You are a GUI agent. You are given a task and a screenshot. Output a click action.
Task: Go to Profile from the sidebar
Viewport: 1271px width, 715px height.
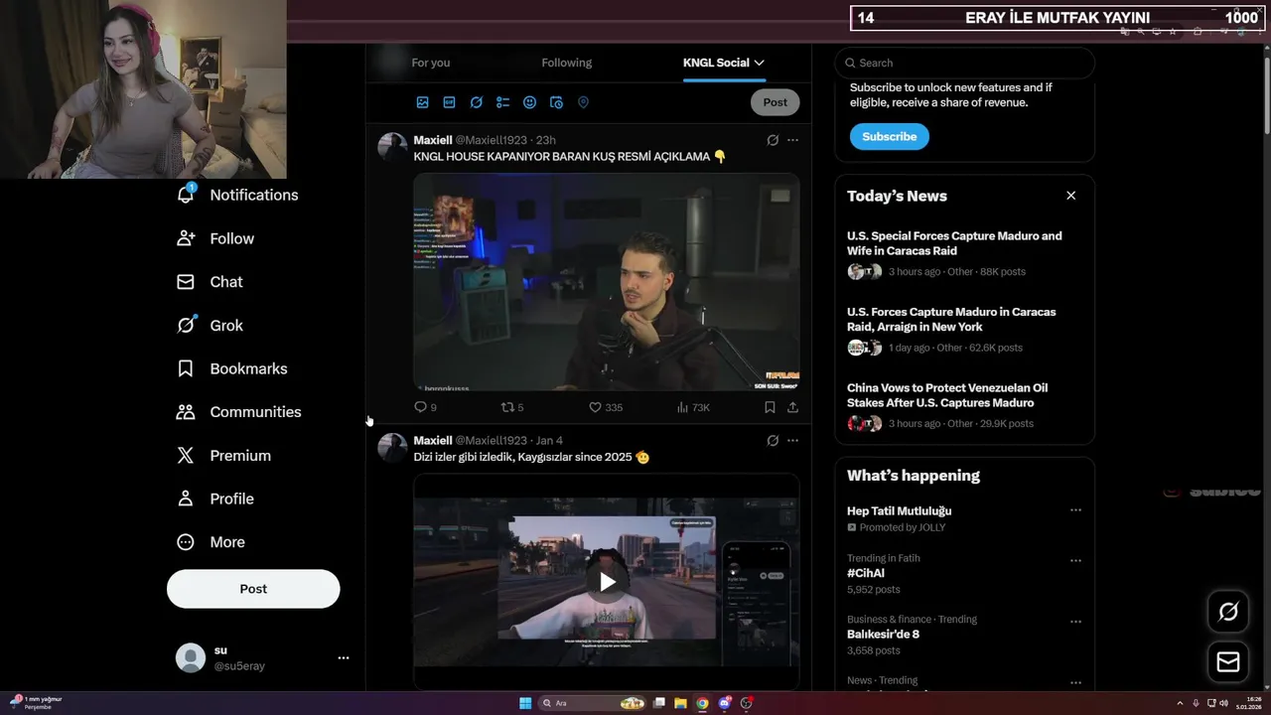[x=215, y=499]
